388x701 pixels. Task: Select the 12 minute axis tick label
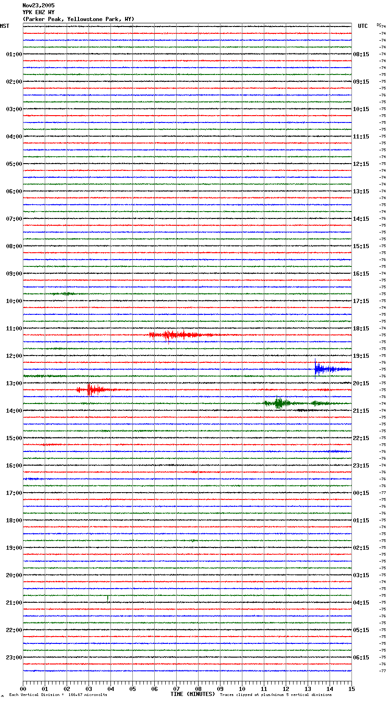click(x=286, y=689)
